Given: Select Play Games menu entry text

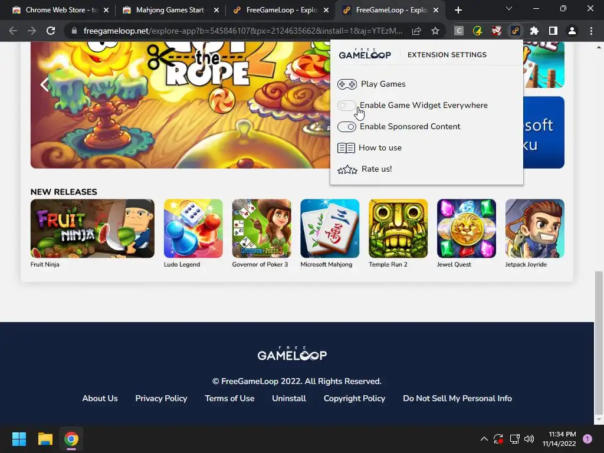Looking at the screenshot, I should pos(383,84).
